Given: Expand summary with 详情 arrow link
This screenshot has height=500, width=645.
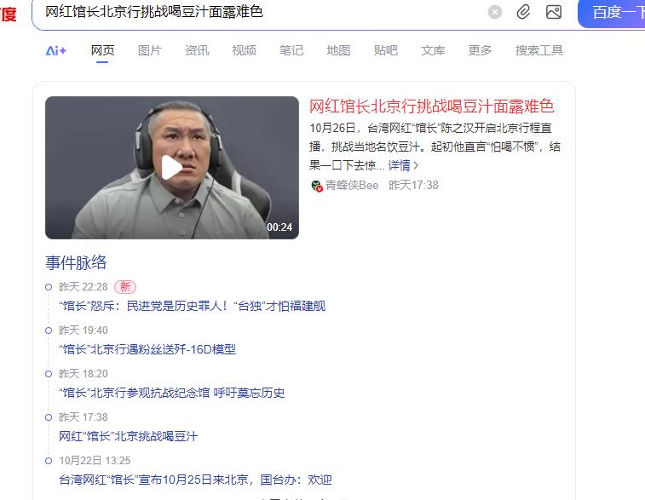Looking at the screenshot, I should pos(403,165).
